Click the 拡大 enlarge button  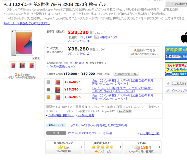(x=36, y=58)
